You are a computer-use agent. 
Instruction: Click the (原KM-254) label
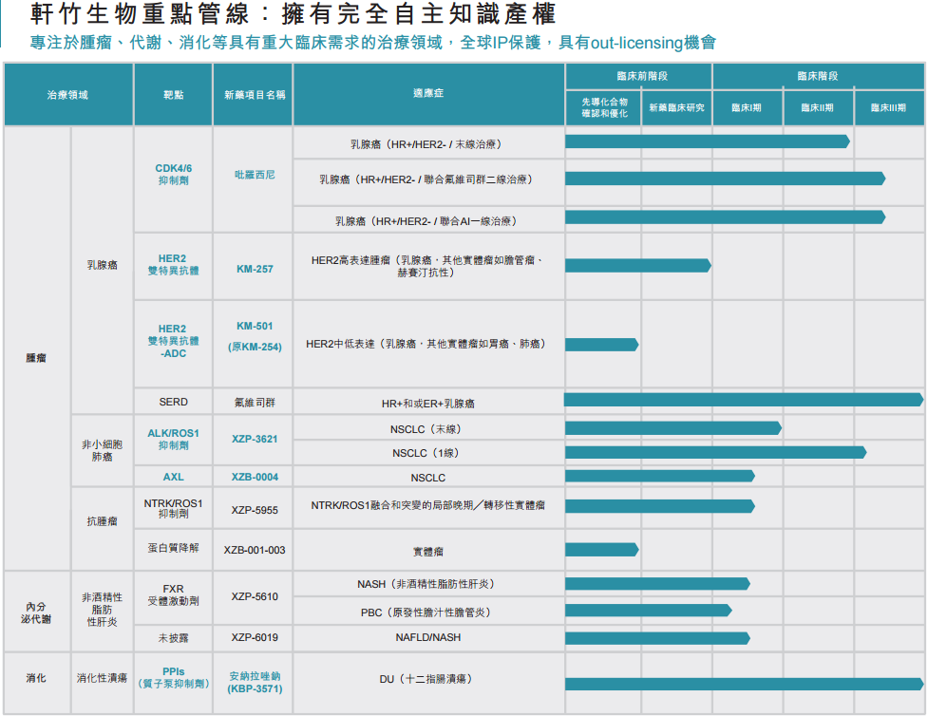[x=255, y=347]
